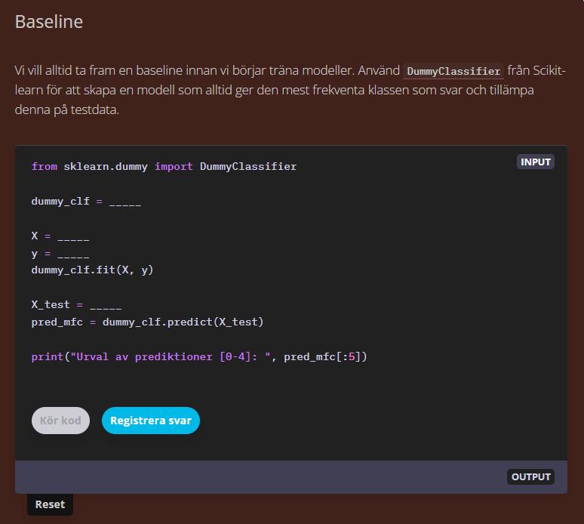Screen dimensions: 584x524
Task: Place cursor in blank after dummy_clf =
Action: [124, 202]
